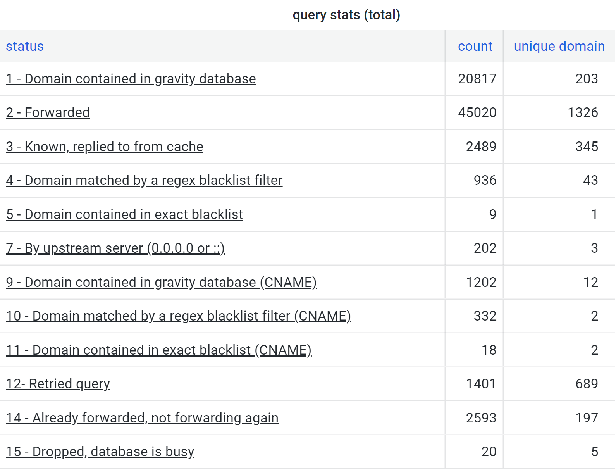Click 'Known, replied to from cache' link
This screenshot has width=616, height=469.
point(104,147)
